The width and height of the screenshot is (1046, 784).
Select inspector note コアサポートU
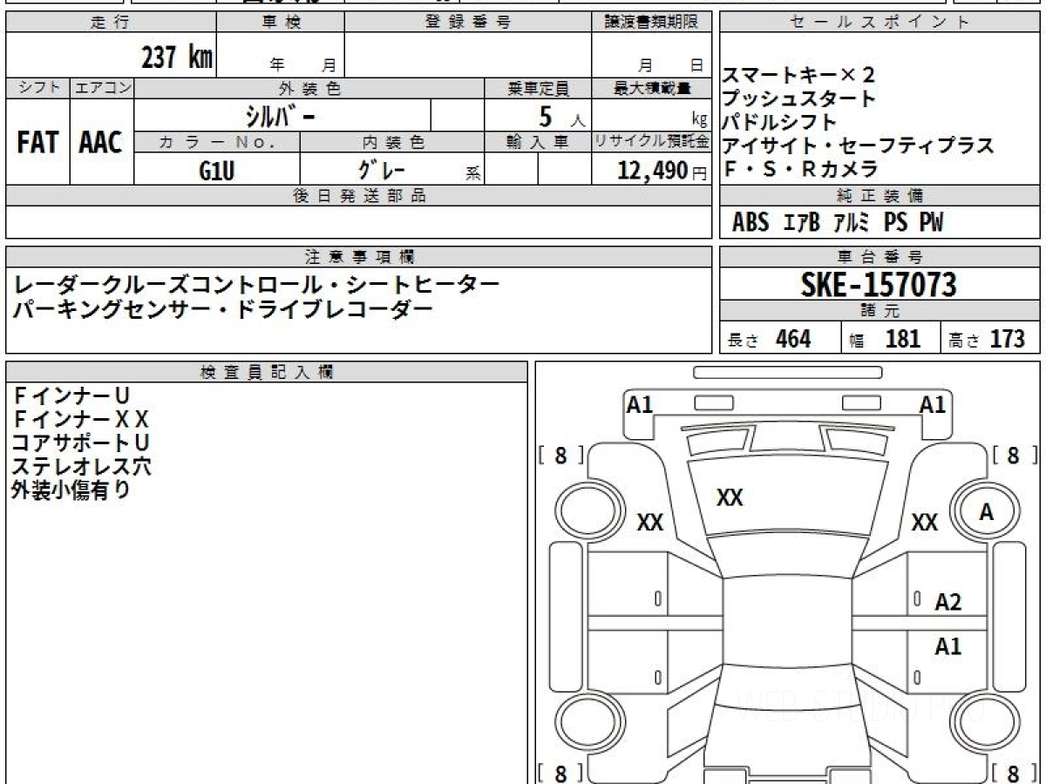[81, 443]
